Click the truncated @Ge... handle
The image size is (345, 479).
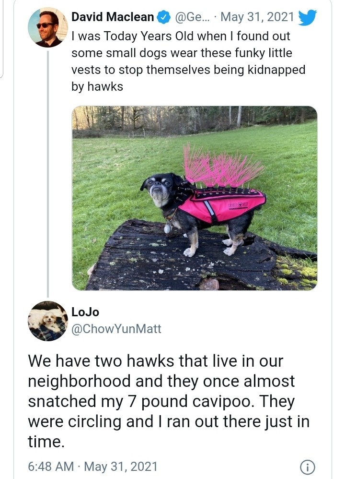click(191, 17)
